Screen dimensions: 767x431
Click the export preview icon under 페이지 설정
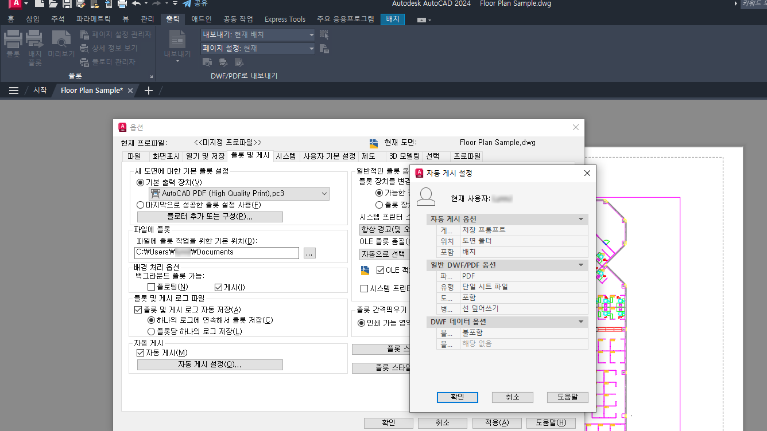click(x=208, y=62)
